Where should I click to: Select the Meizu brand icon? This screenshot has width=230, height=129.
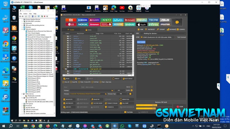(x=142, y=20)
